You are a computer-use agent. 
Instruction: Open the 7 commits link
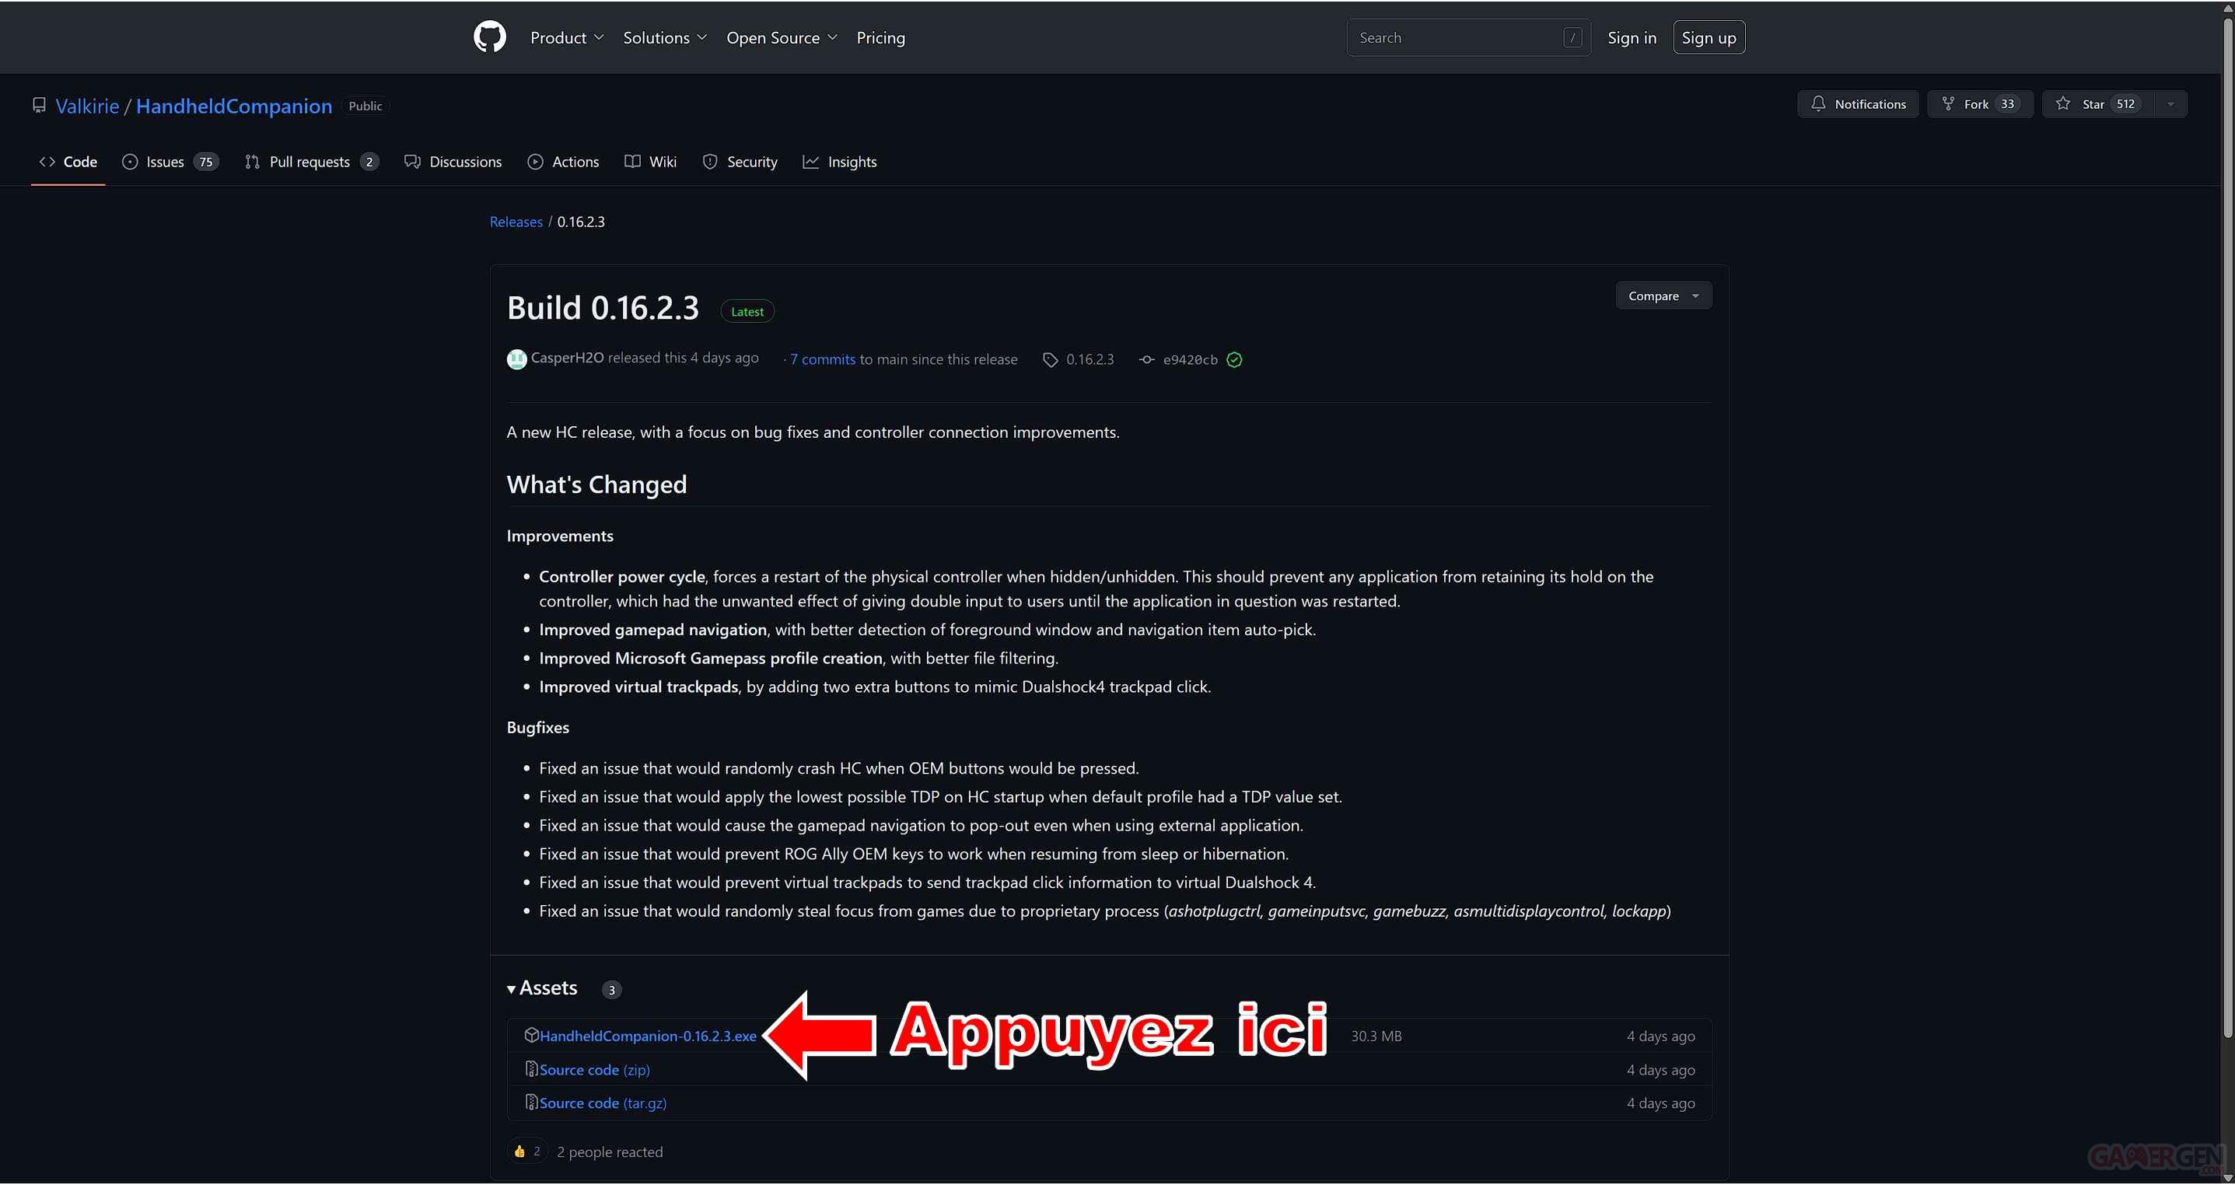[x=822, y=359]
